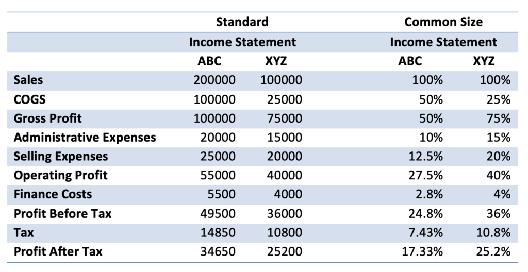Viewport: 528px width, 272px height.
Task: Click the Finance Costs row label
Action: [x=53, y=194]
